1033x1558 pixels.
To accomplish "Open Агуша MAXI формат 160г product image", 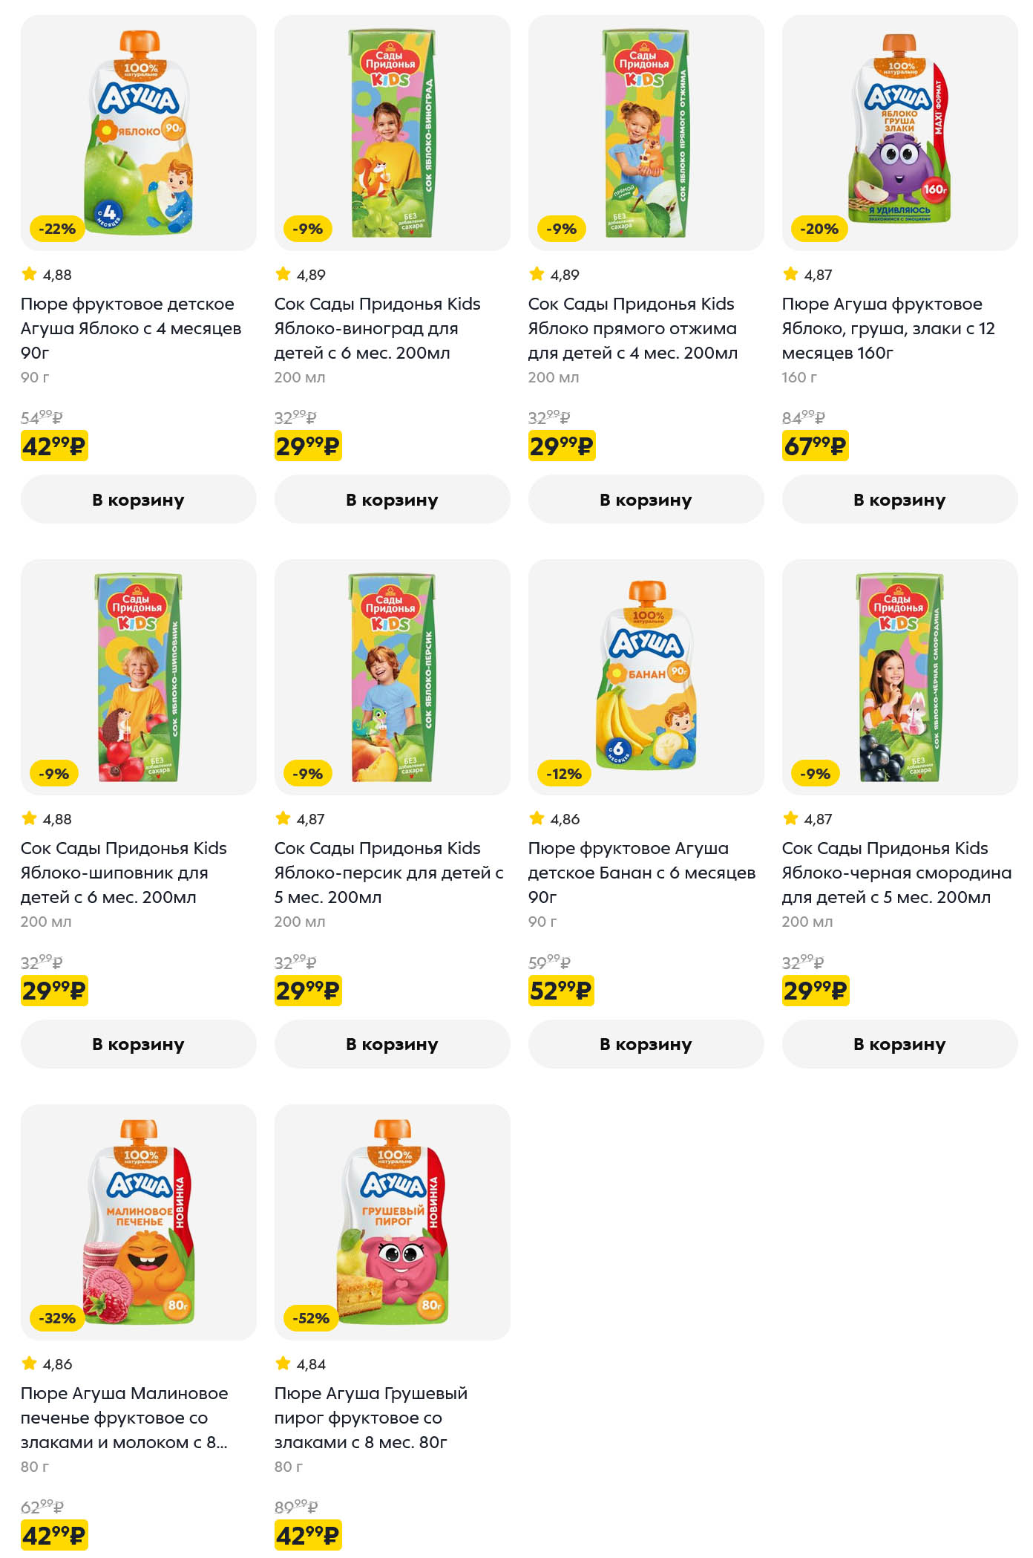I will (x=900, y=132).
